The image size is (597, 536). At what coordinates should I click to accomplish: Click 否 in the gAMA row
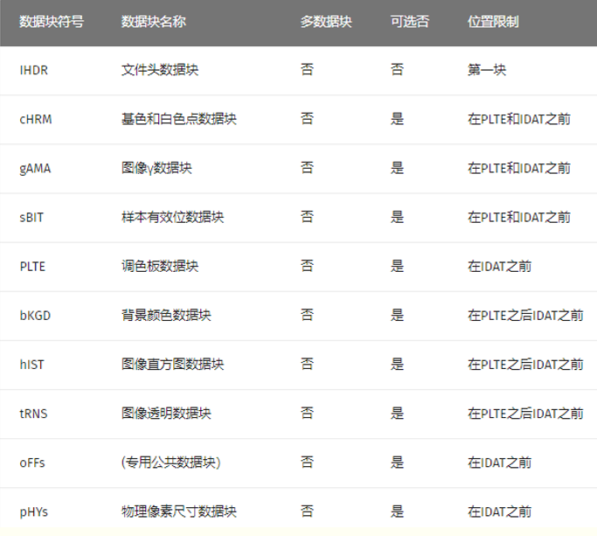click(307, 169)
